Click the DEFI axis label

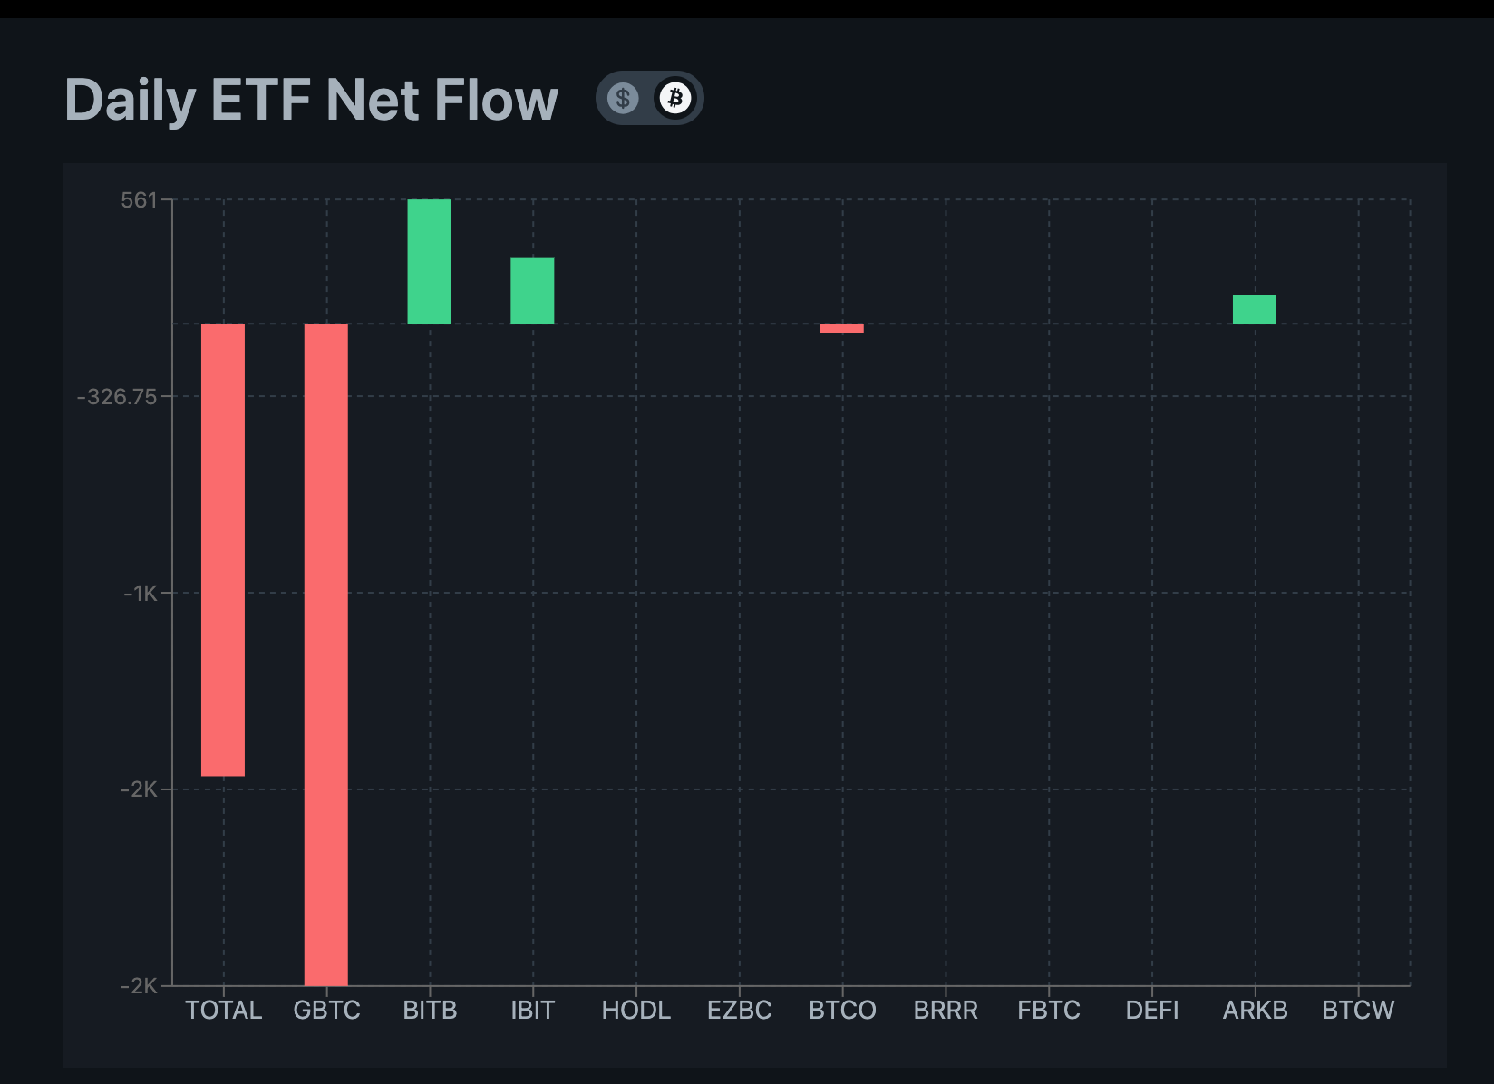coord(1152,1011)
